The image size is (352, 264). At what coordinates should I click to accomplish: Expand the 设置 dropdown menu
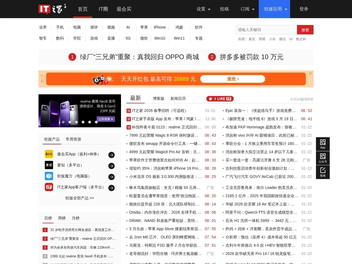pyautogui.click(x=203, y=9)
